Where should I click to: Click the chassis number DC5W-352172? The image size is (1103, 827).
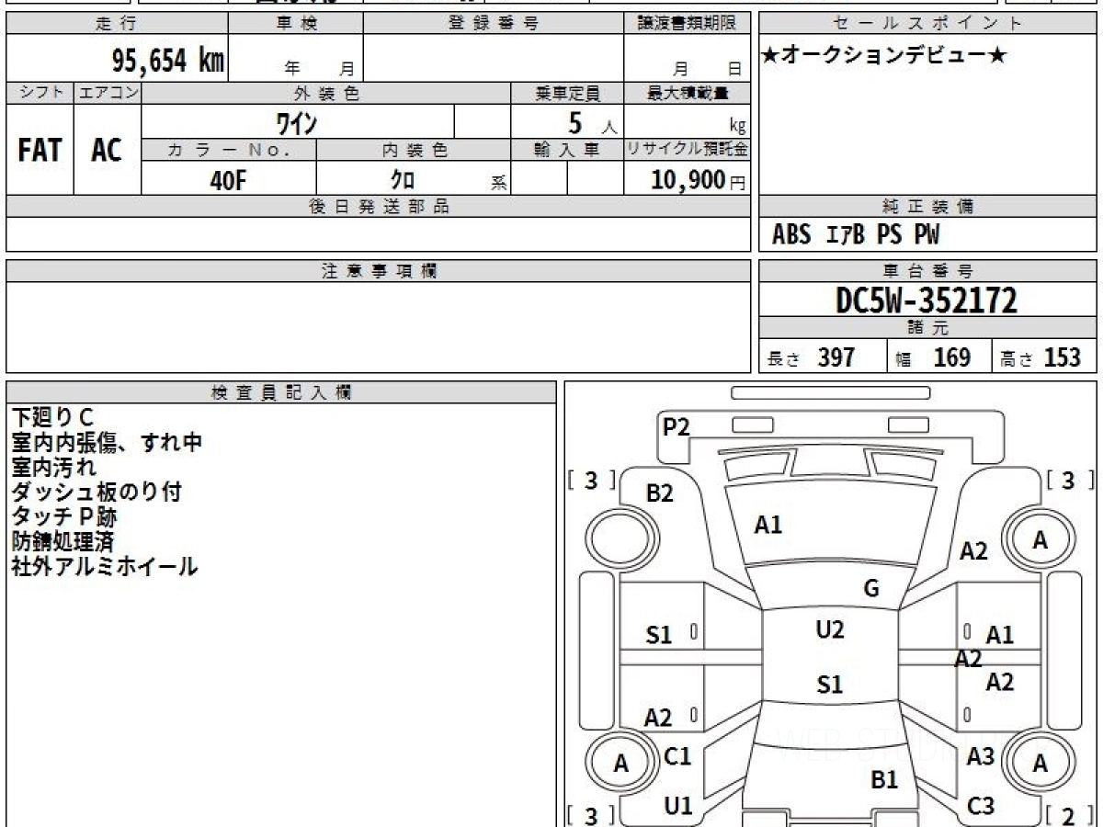point(927,300)
